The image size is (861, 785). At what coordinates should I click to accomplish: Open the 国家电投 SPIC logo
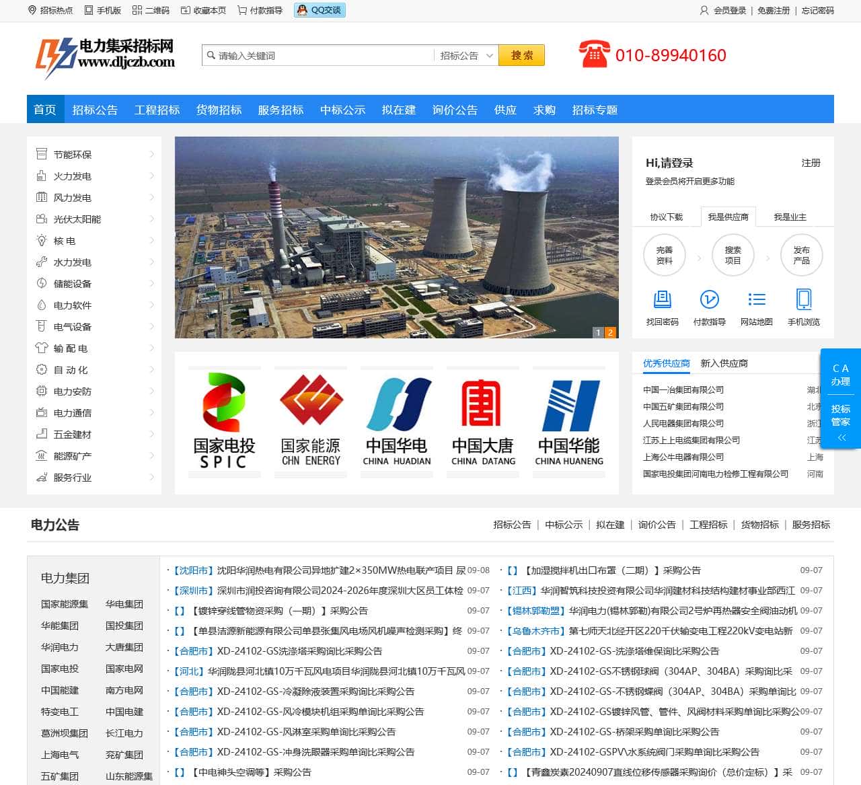[x=224, y=422]
